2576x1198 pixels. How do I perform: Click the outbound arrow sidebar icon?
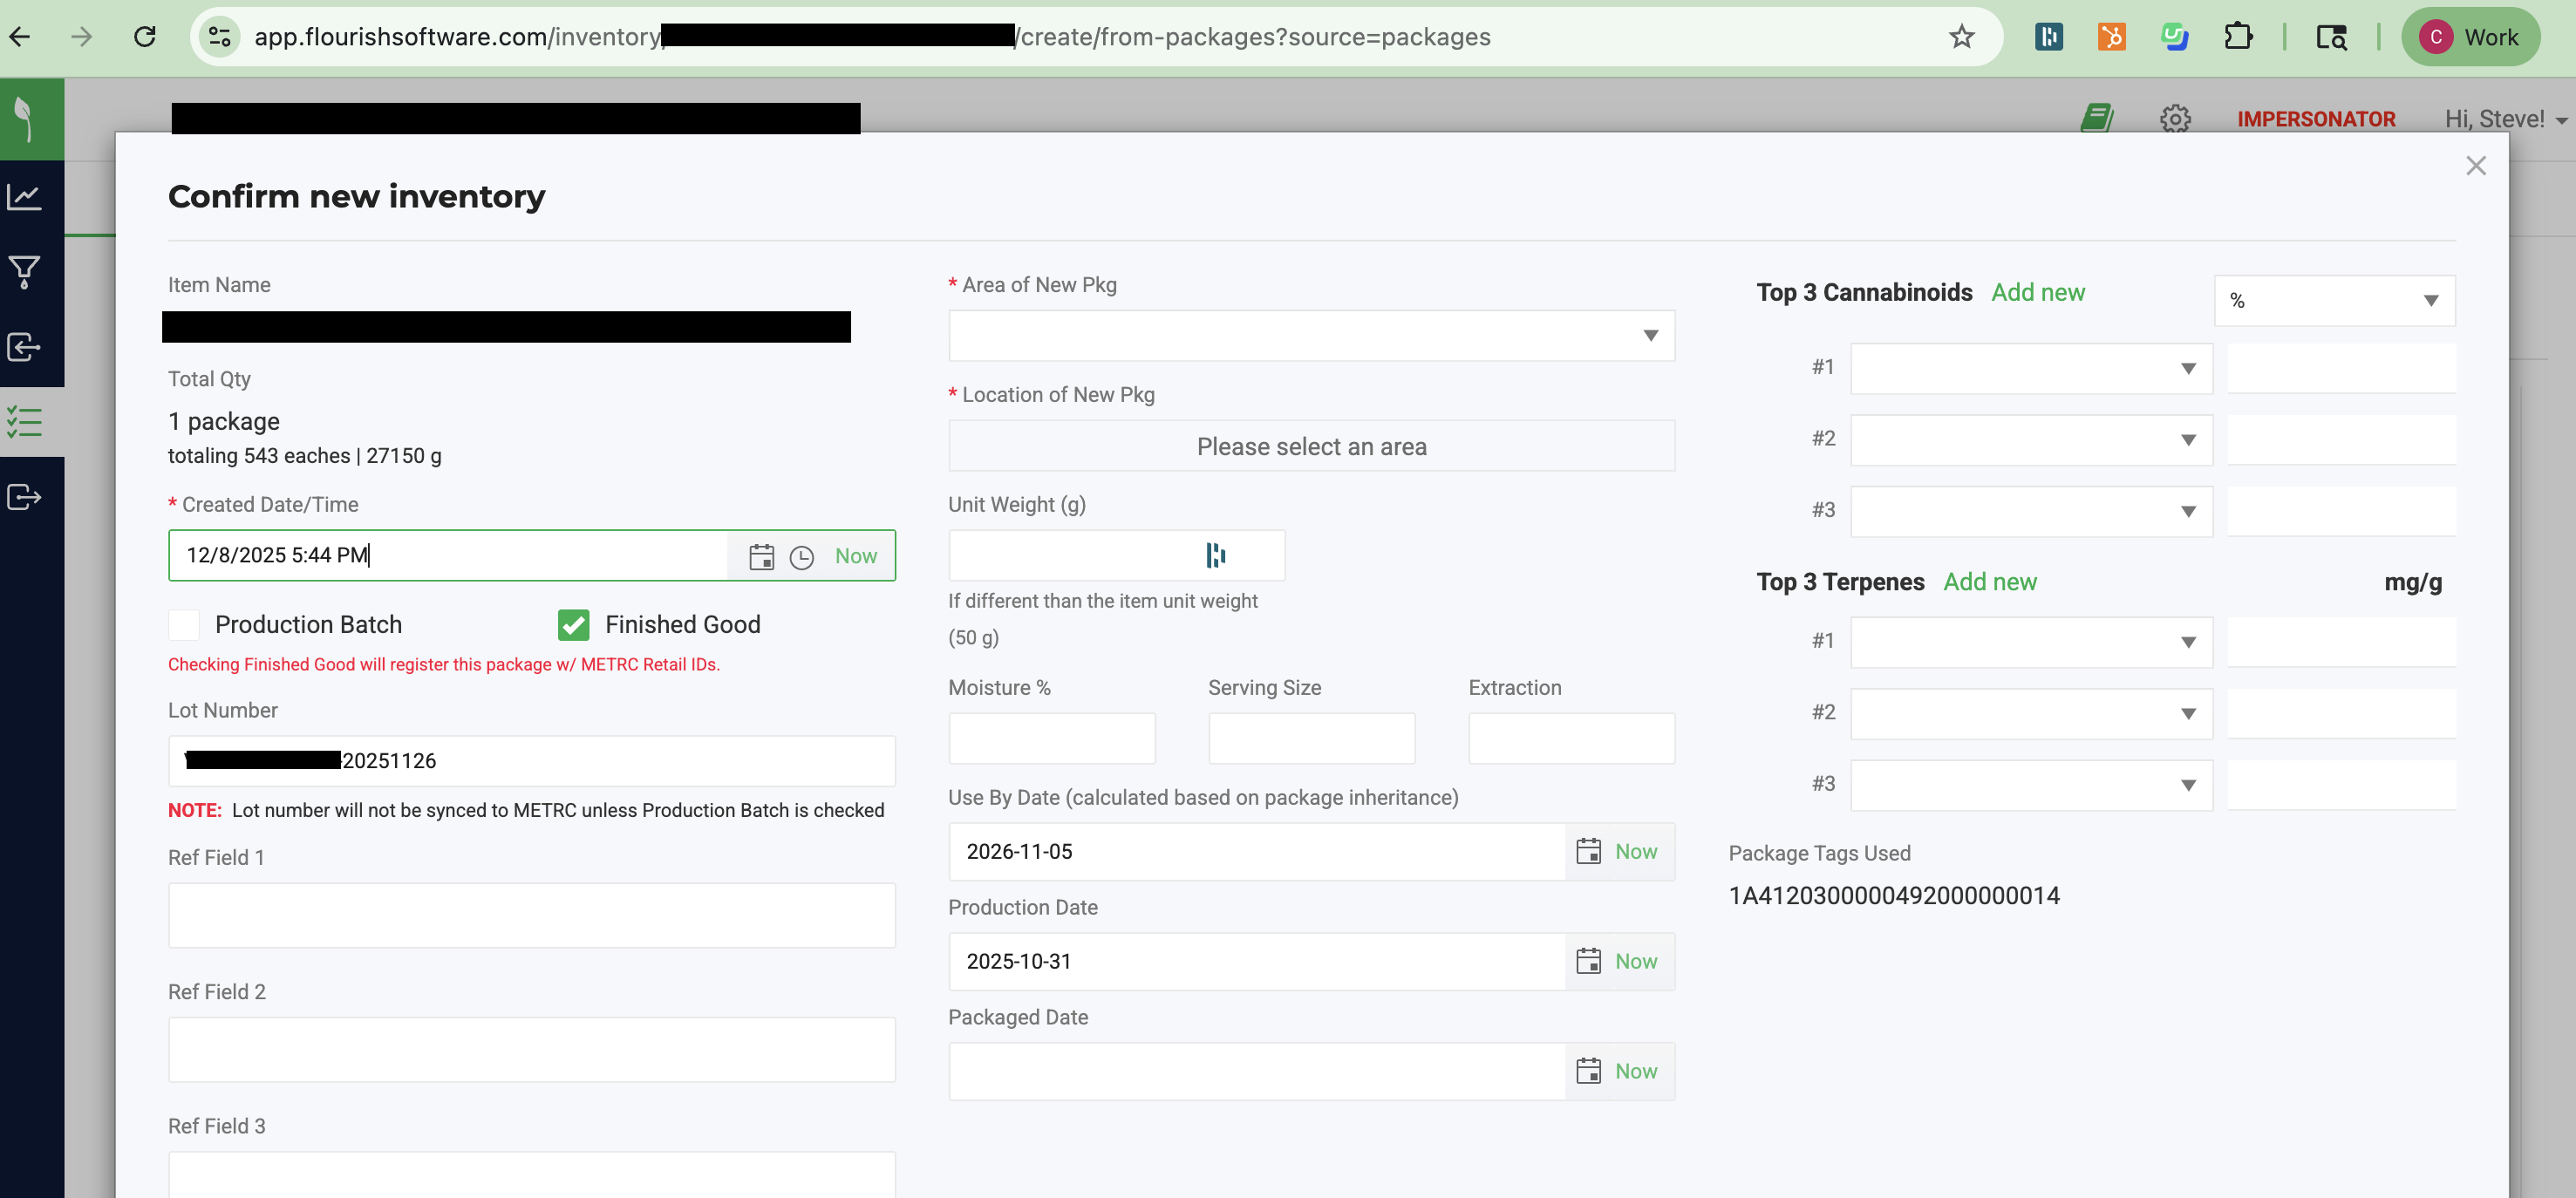(x=24, y=497)
